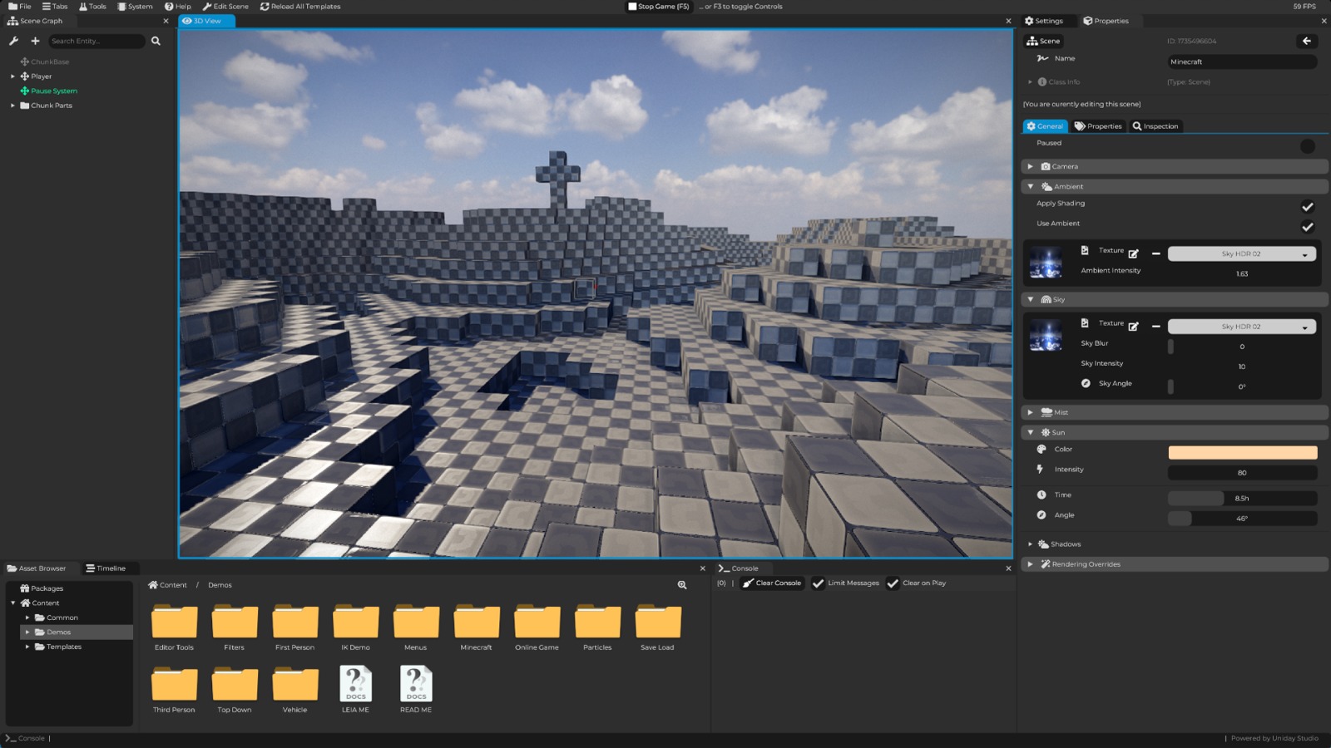Screen dimensions: 1331x748
Task: Open the File menu
Action: click(20, 7)
